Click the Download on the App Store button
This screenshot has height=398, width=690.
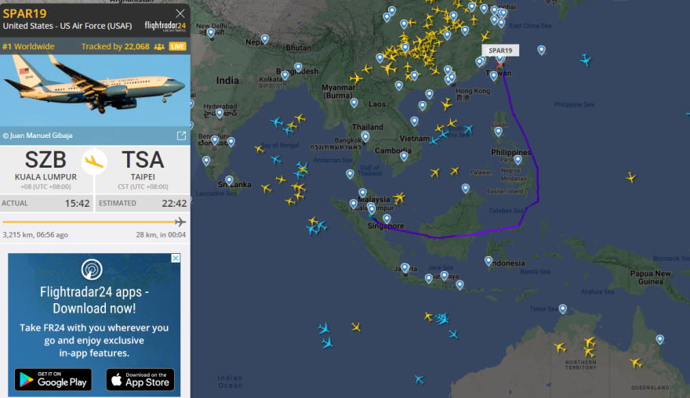click(140, 380)
